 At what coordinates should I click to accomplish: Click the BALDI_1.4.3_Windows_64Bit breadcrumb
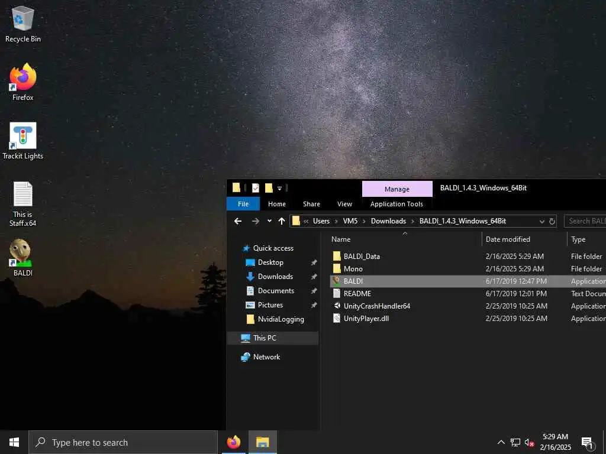click(x=463, y=221)
